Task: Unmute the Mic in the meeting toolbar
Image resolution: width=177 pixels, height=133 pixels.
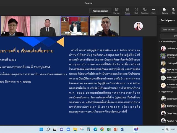Action: coord(173,11)
